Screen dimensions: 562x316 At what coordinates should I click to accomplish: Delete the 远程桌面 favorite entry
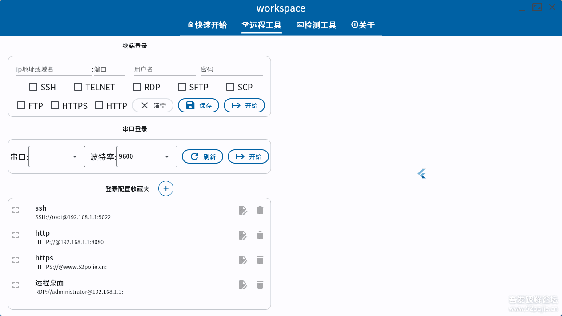click(x=260, y=285)
